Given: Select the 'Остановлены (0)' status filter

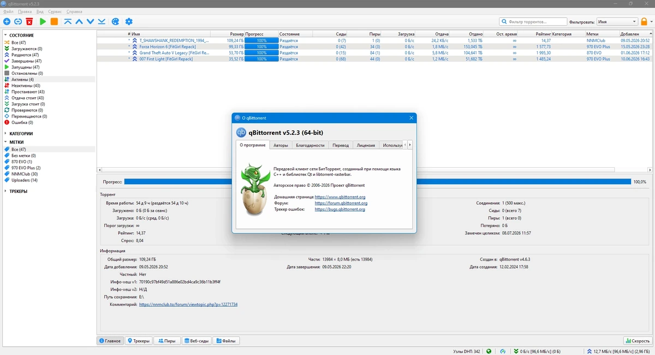Looking at the screenshot, I should point(27,73).
